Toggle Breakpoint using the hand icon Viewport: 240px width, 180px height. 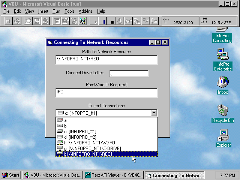[x=120, y=21]
